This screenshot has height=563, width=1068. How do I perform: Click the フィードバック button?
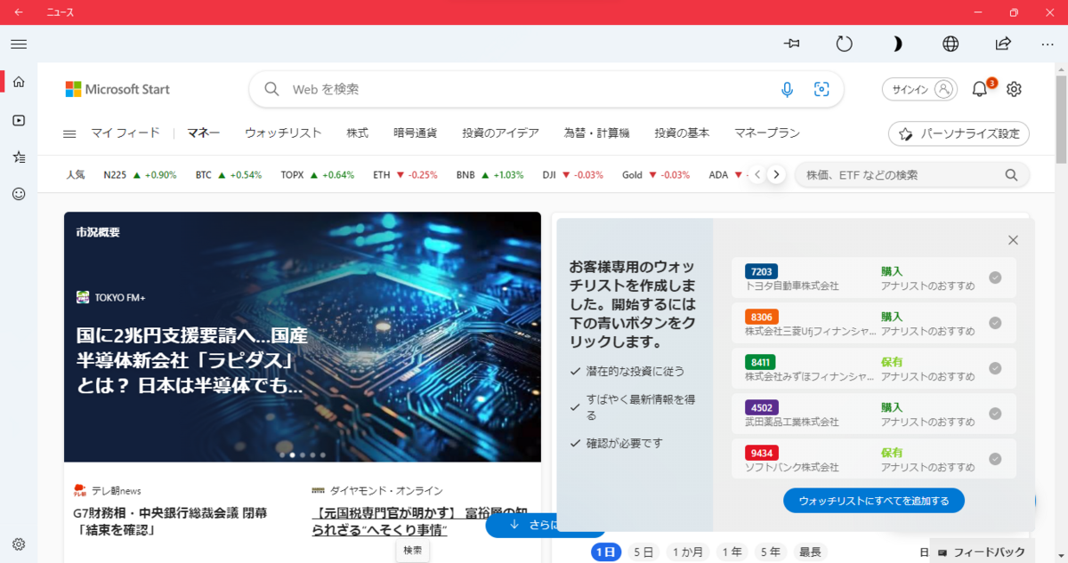coord(983,552)
